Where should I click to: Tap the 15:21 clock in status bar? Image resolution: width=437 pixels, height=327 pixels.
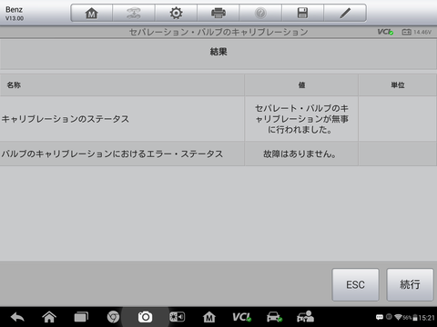[x=426, y=318]
